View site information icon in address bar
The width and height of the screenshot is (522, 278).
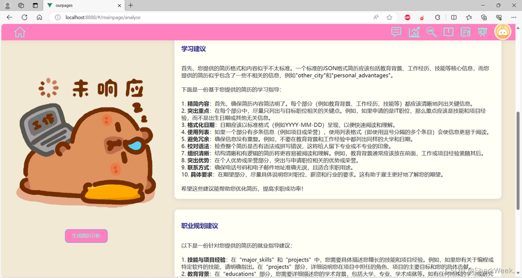point(58,17)
